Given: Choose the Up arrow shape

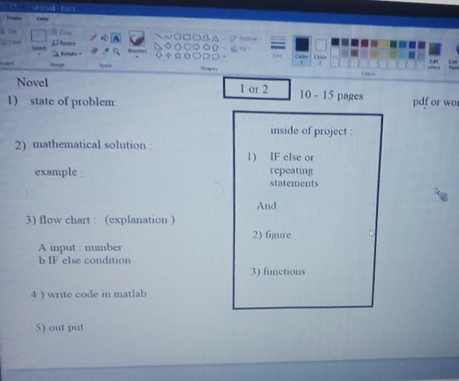Looking at the screenshot, I should [215, 48].
